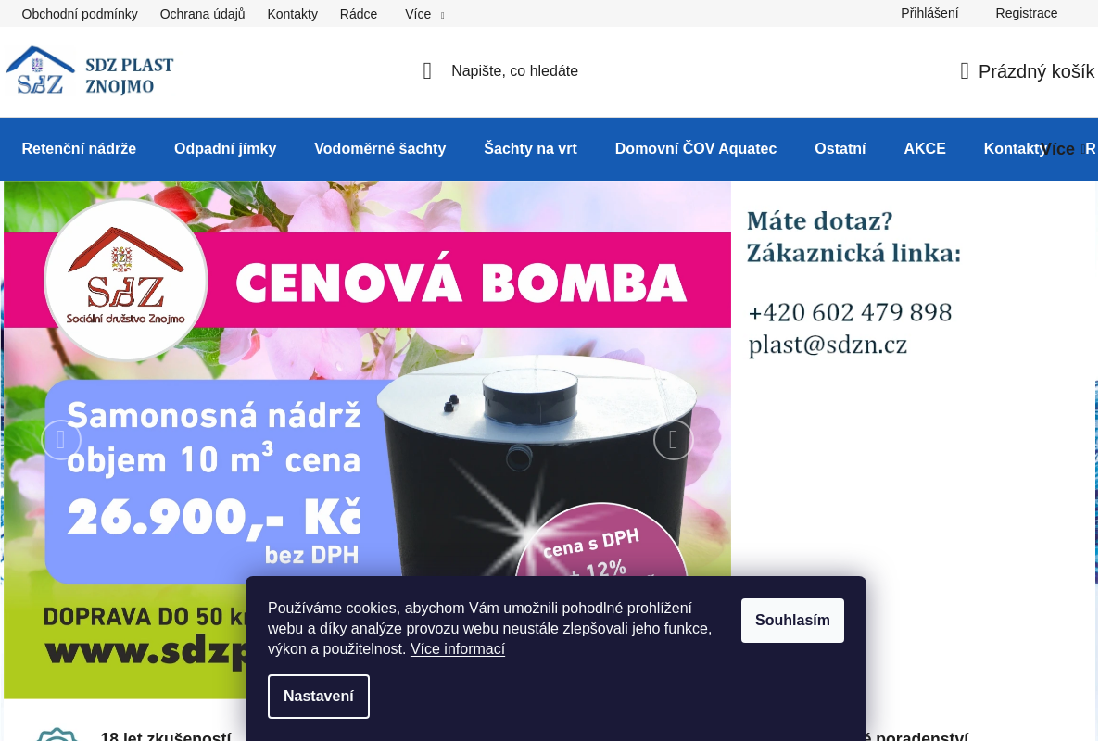This screenshot has width=1112, height=741.
Task: Click email plast@sdzn.cz
Action: tap(828, 345)
